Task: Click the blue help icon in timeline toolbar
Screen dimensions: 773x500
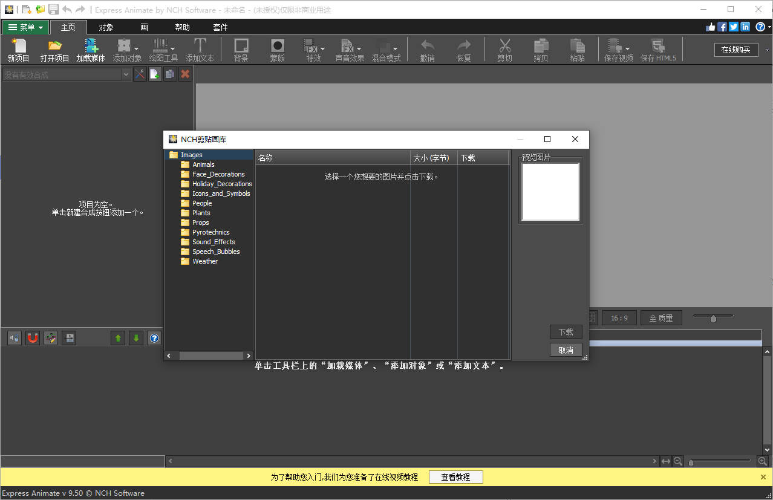Action: [154, 338]
